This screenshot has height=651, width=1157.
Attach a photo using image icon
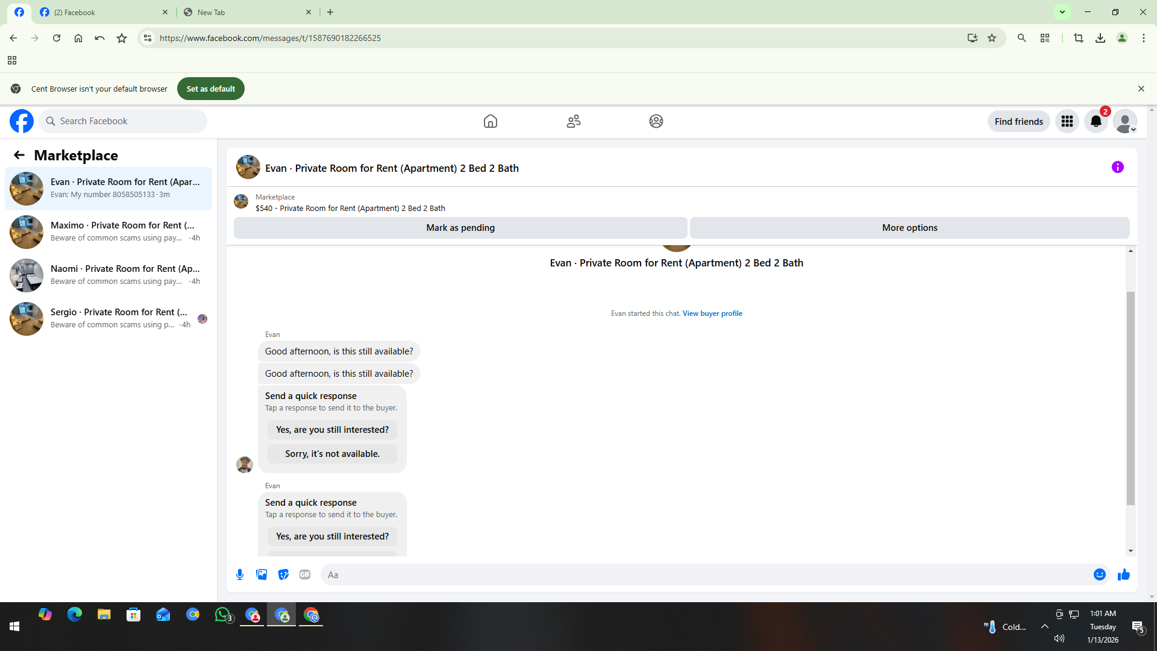pos(262,574)
